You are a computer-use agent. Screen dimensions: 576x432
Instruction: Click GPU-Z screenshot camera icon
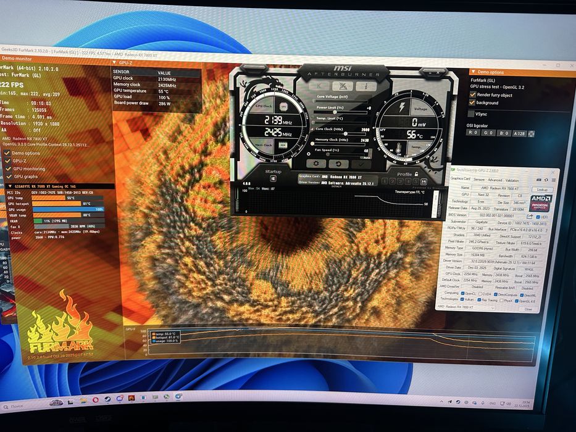tap(539, 180)
